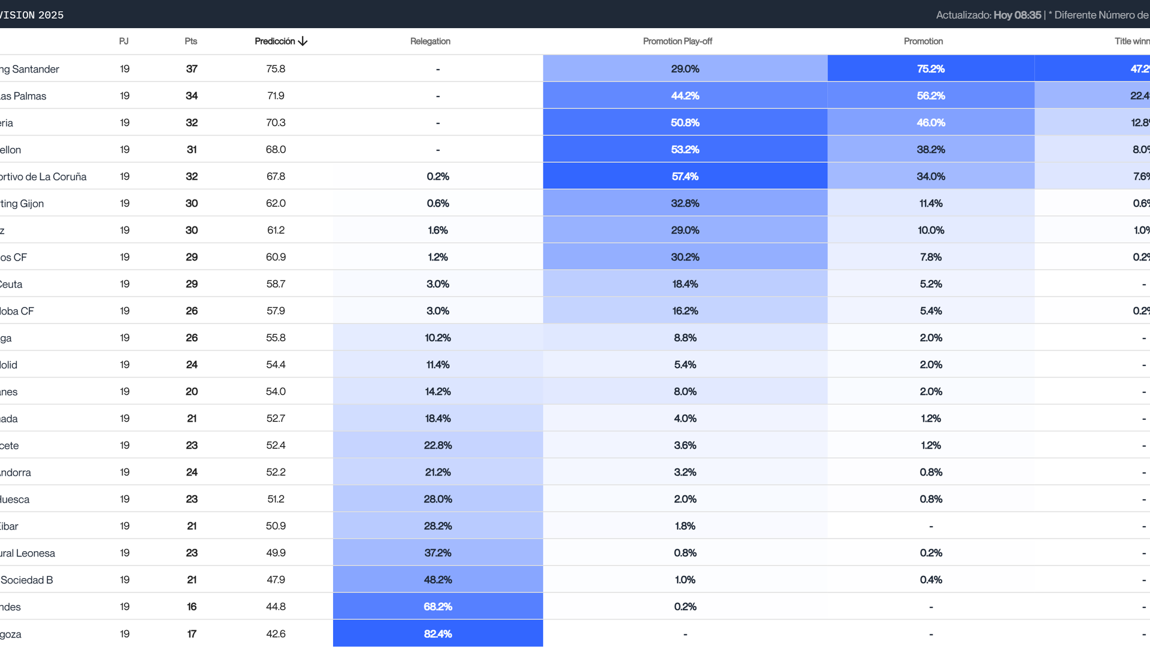Click the sort arrow next to Predicción
The width and height of the screenshot is (1150, 647).
pos(303,41)
